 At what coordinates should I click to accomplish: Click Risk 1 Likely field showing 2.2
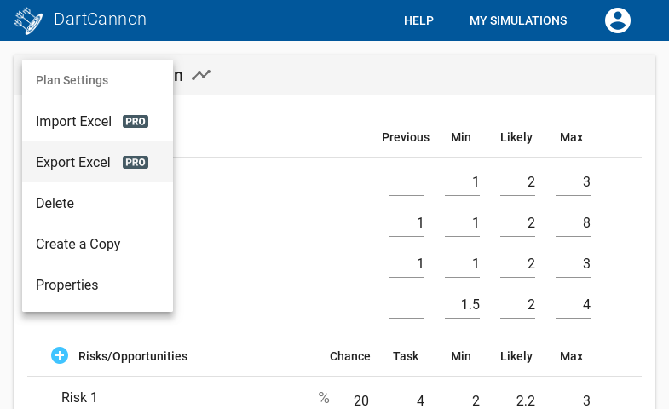517,400
